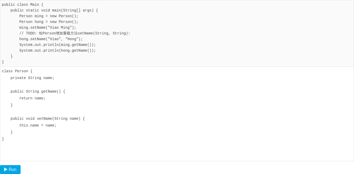
Task: Place cursor on 'this.name = name;' line
Action: pyautogui.click(x=38, y=125)
